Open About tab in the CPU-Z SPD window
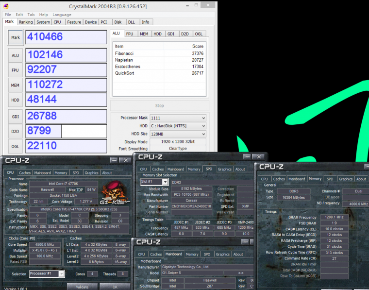 point(240,169)
